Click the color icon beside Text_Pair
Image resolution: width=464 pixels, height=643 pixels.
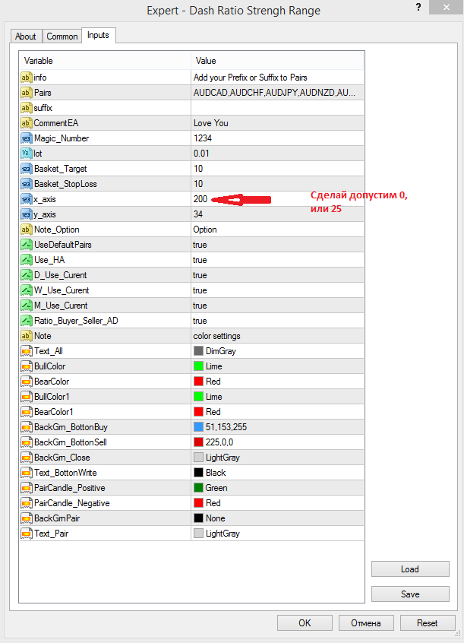coord(27,533)
